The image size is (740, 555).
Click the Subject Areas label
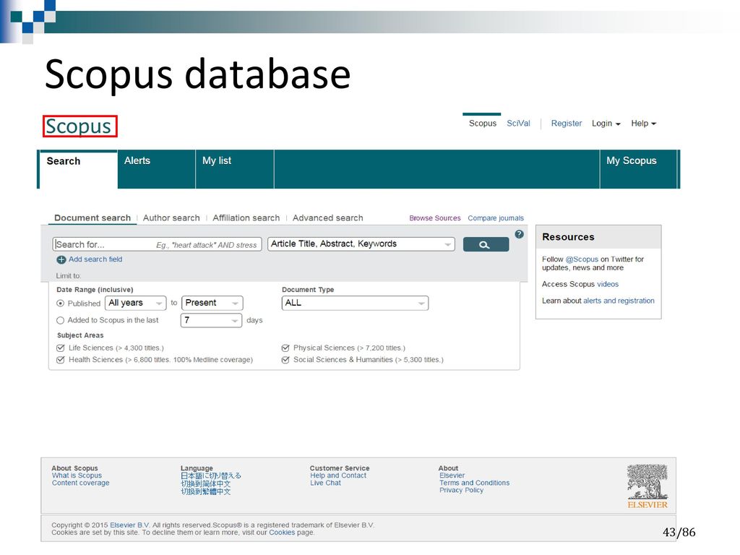coord(80,335)
